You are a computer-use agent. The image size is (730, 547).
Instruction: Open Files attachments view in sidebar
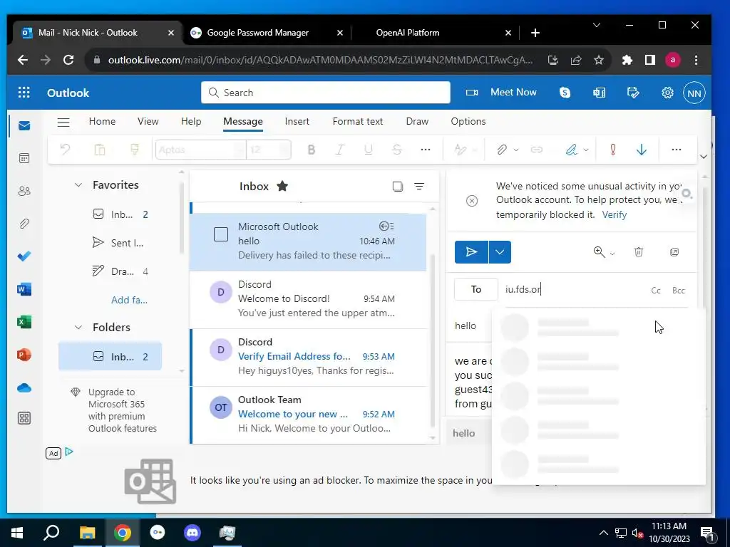click(24, 224)
